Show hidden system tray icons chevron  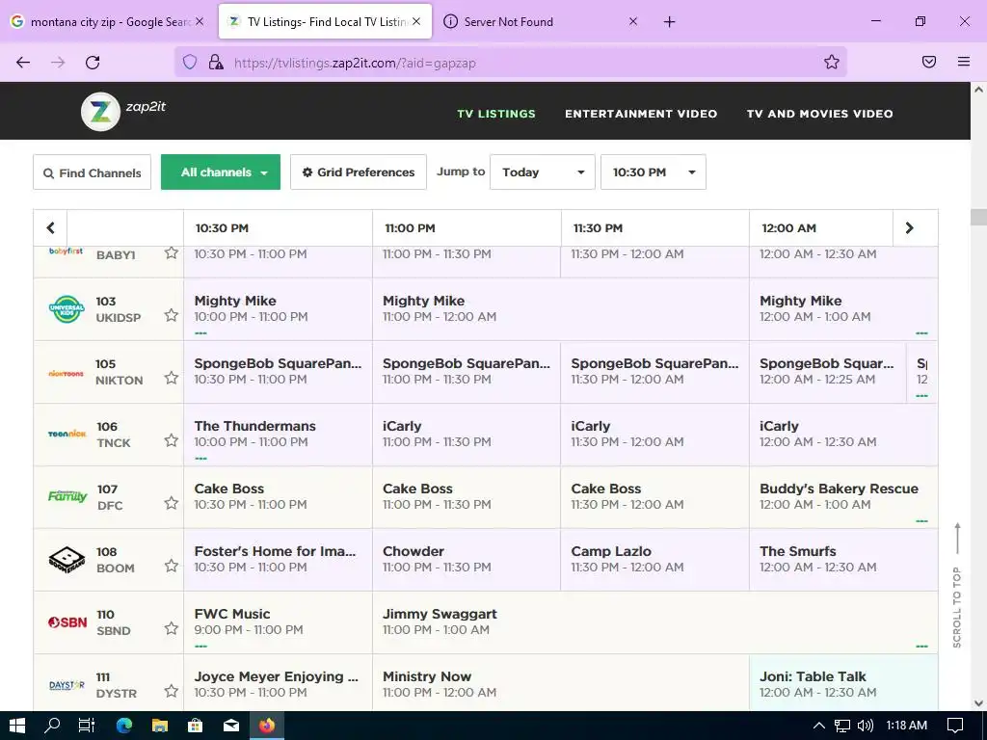pyautogui.click(x=819, y=726)
